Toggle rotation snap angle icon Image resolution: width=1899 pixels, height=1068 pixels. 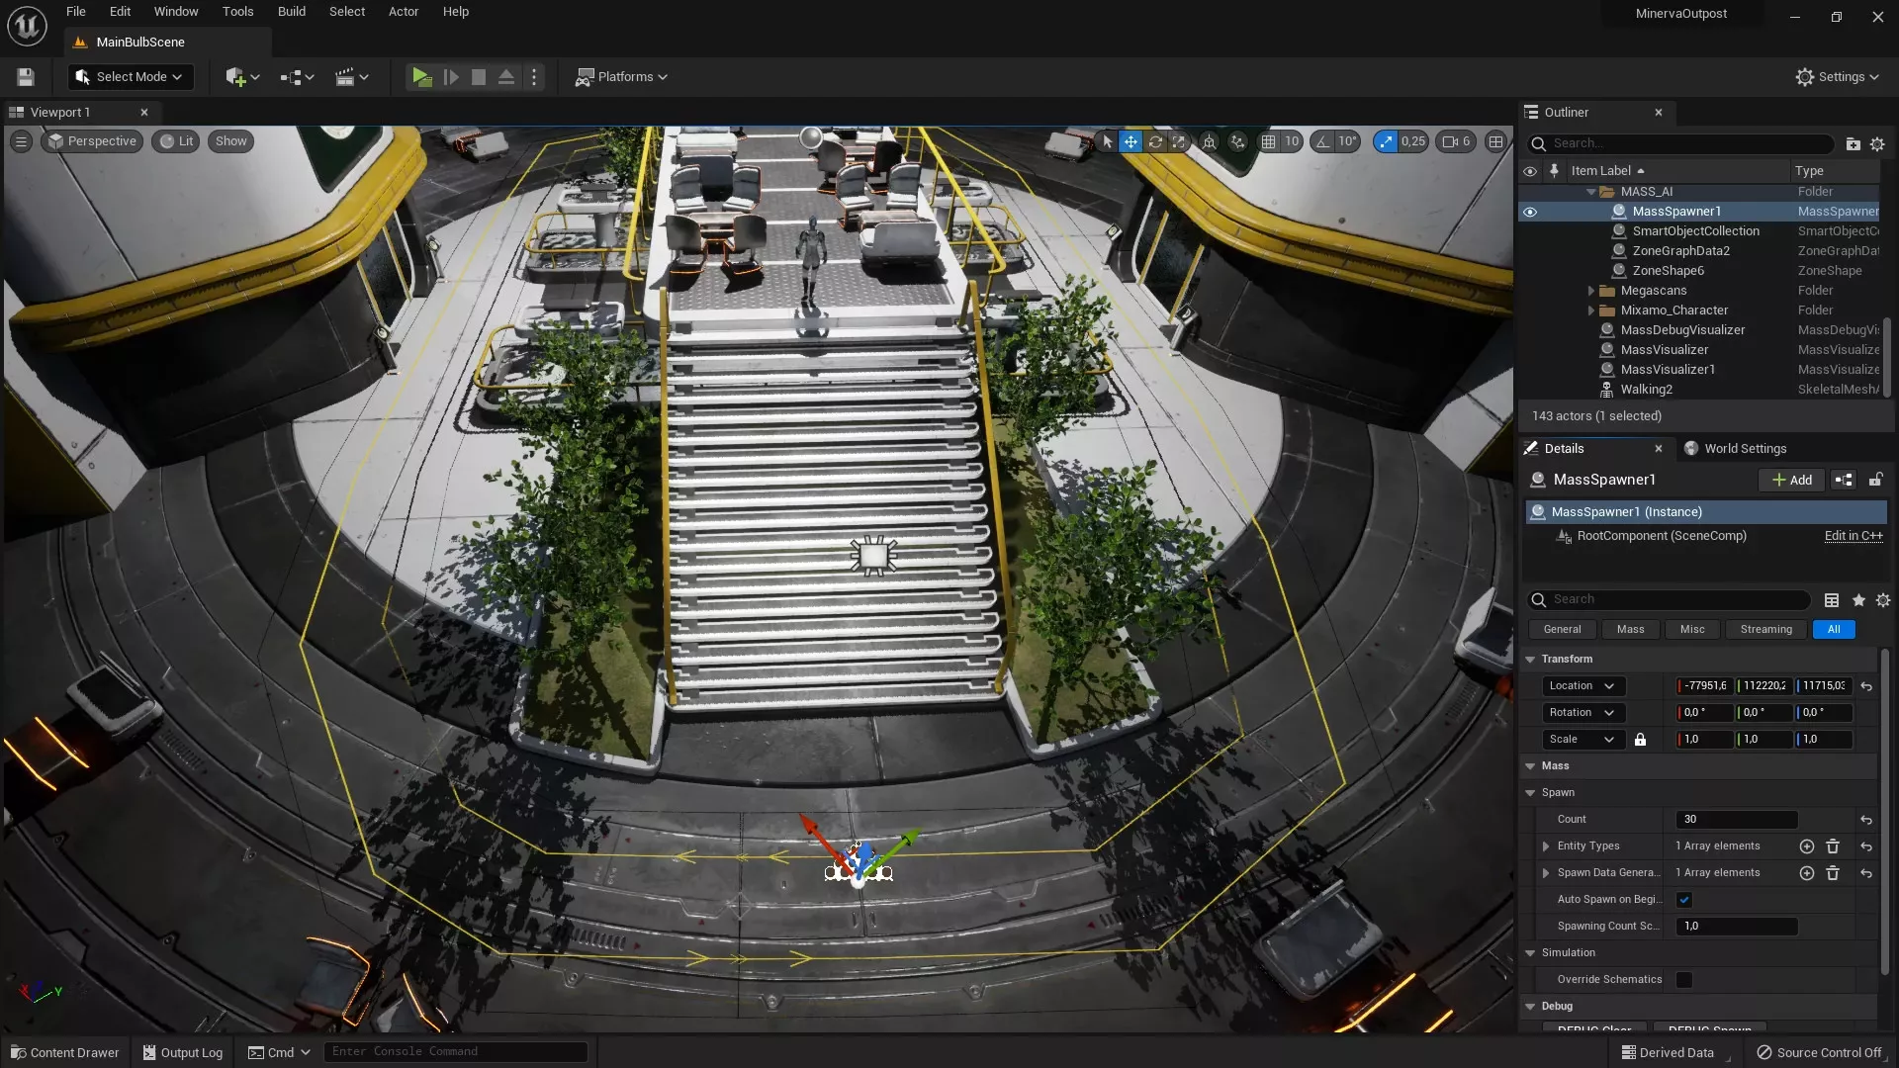[x=1322, y=141]
